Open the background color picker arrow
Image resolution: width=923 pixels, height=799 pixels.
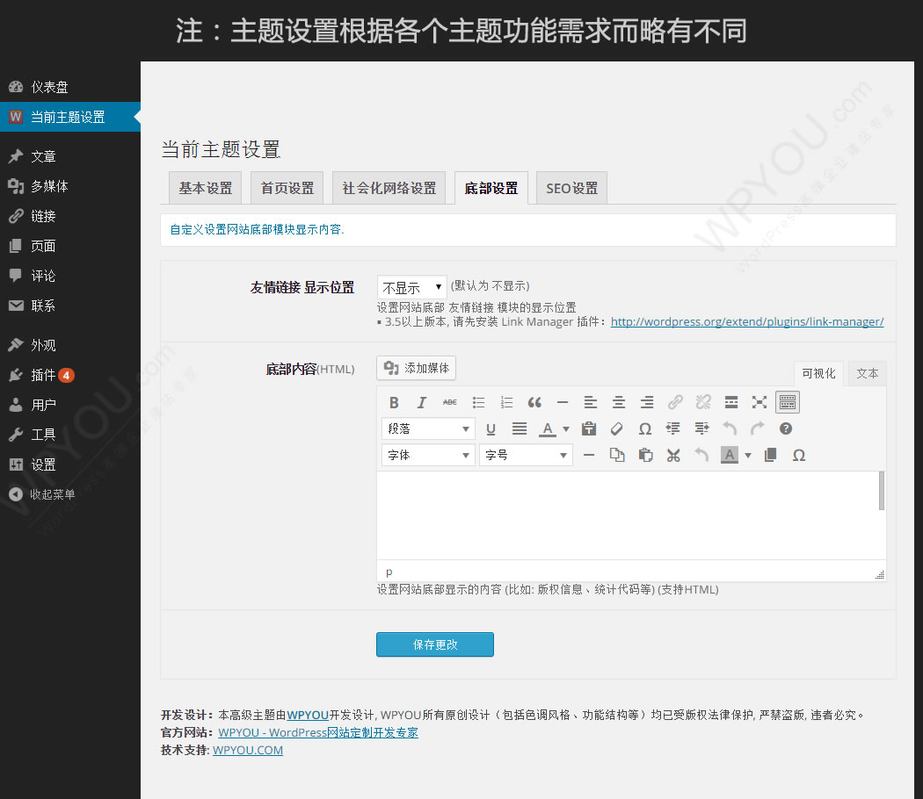[748, 456]
